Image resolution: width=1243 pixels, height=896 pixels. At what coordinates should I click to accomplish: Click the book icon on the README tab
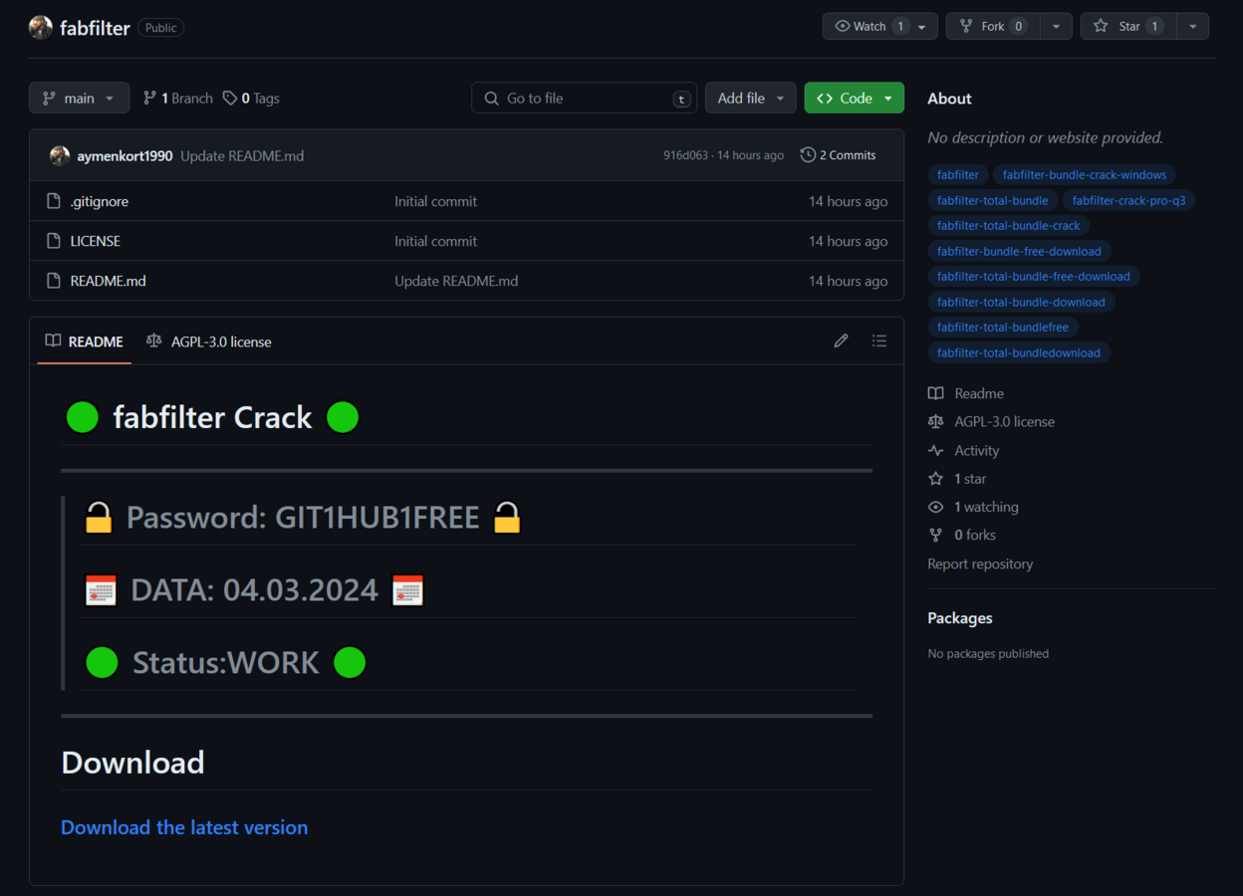[x=53, y=340]
